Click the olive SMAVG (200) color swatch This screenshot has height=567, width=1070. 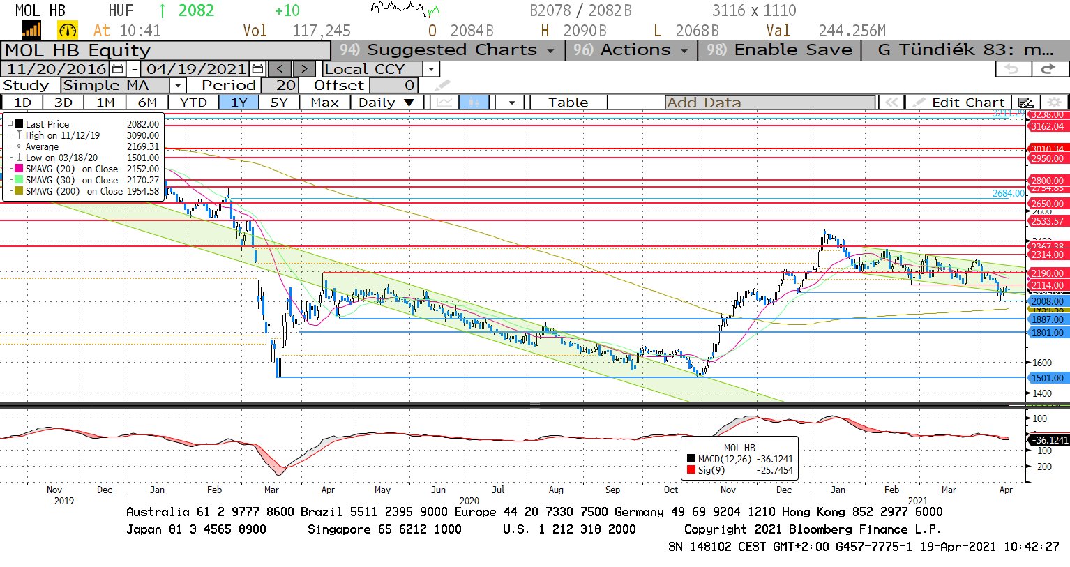pos(19,191)
